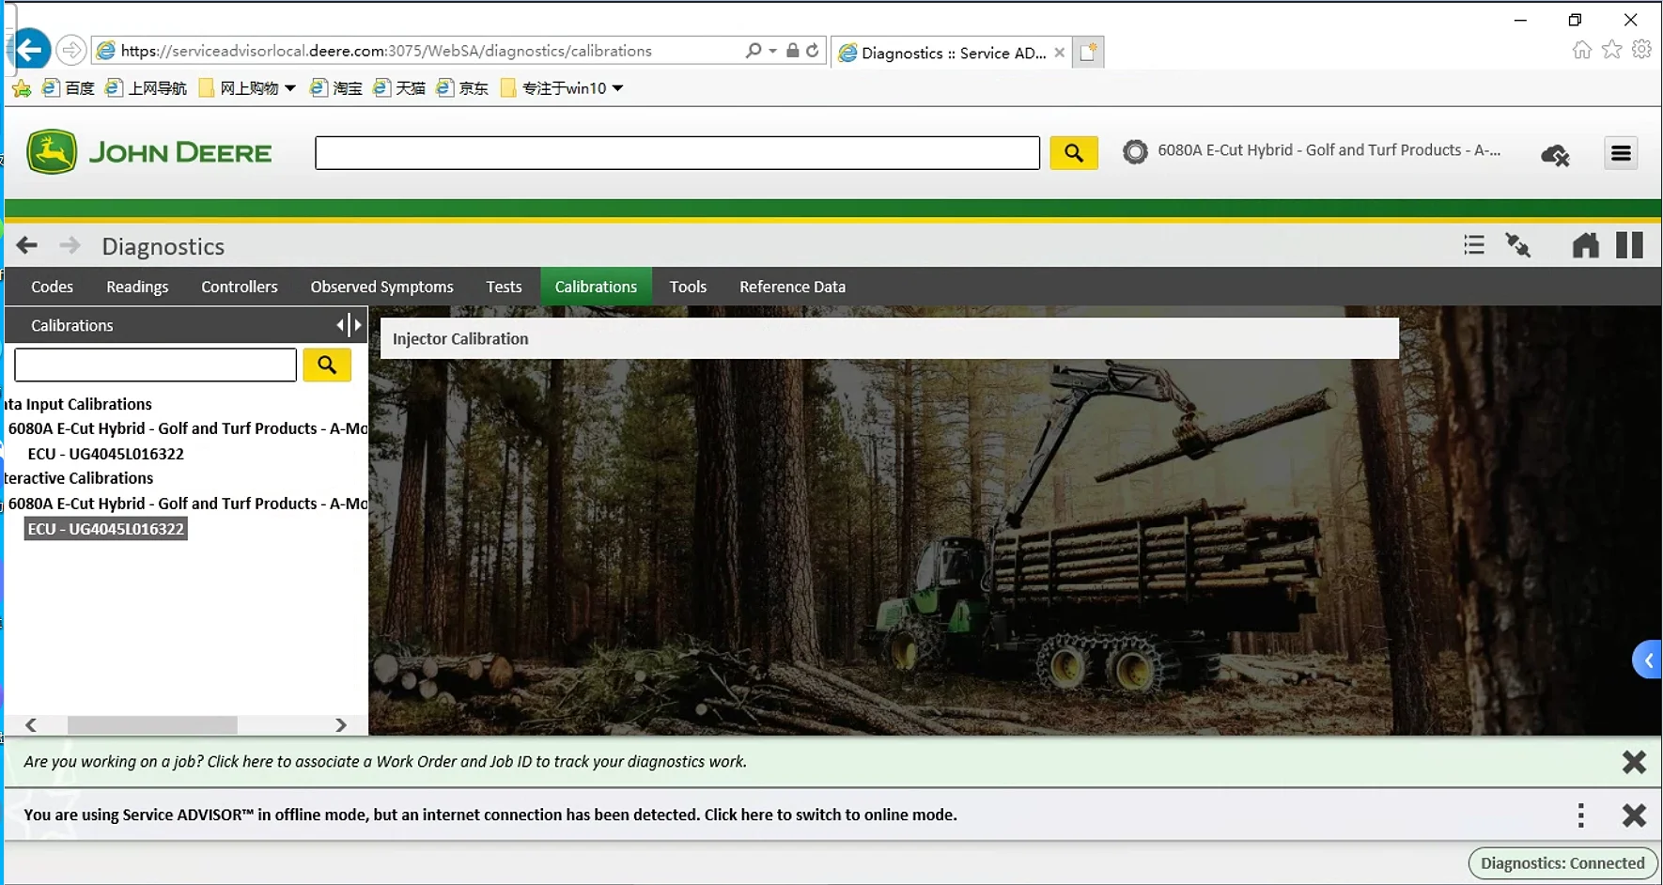This screenshot has height=885, width=1663.
Task: Click the yellow Calibrations panel search button
Action: (x=327, y=365)
